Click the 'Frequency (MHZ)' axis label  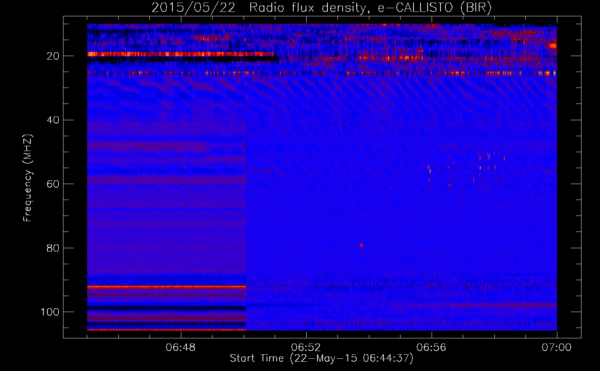coord(28,178)
